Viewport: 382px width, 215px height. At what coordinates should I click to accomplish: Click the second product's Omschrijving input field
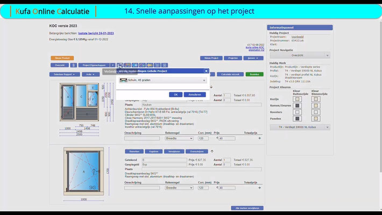(142, 188)
